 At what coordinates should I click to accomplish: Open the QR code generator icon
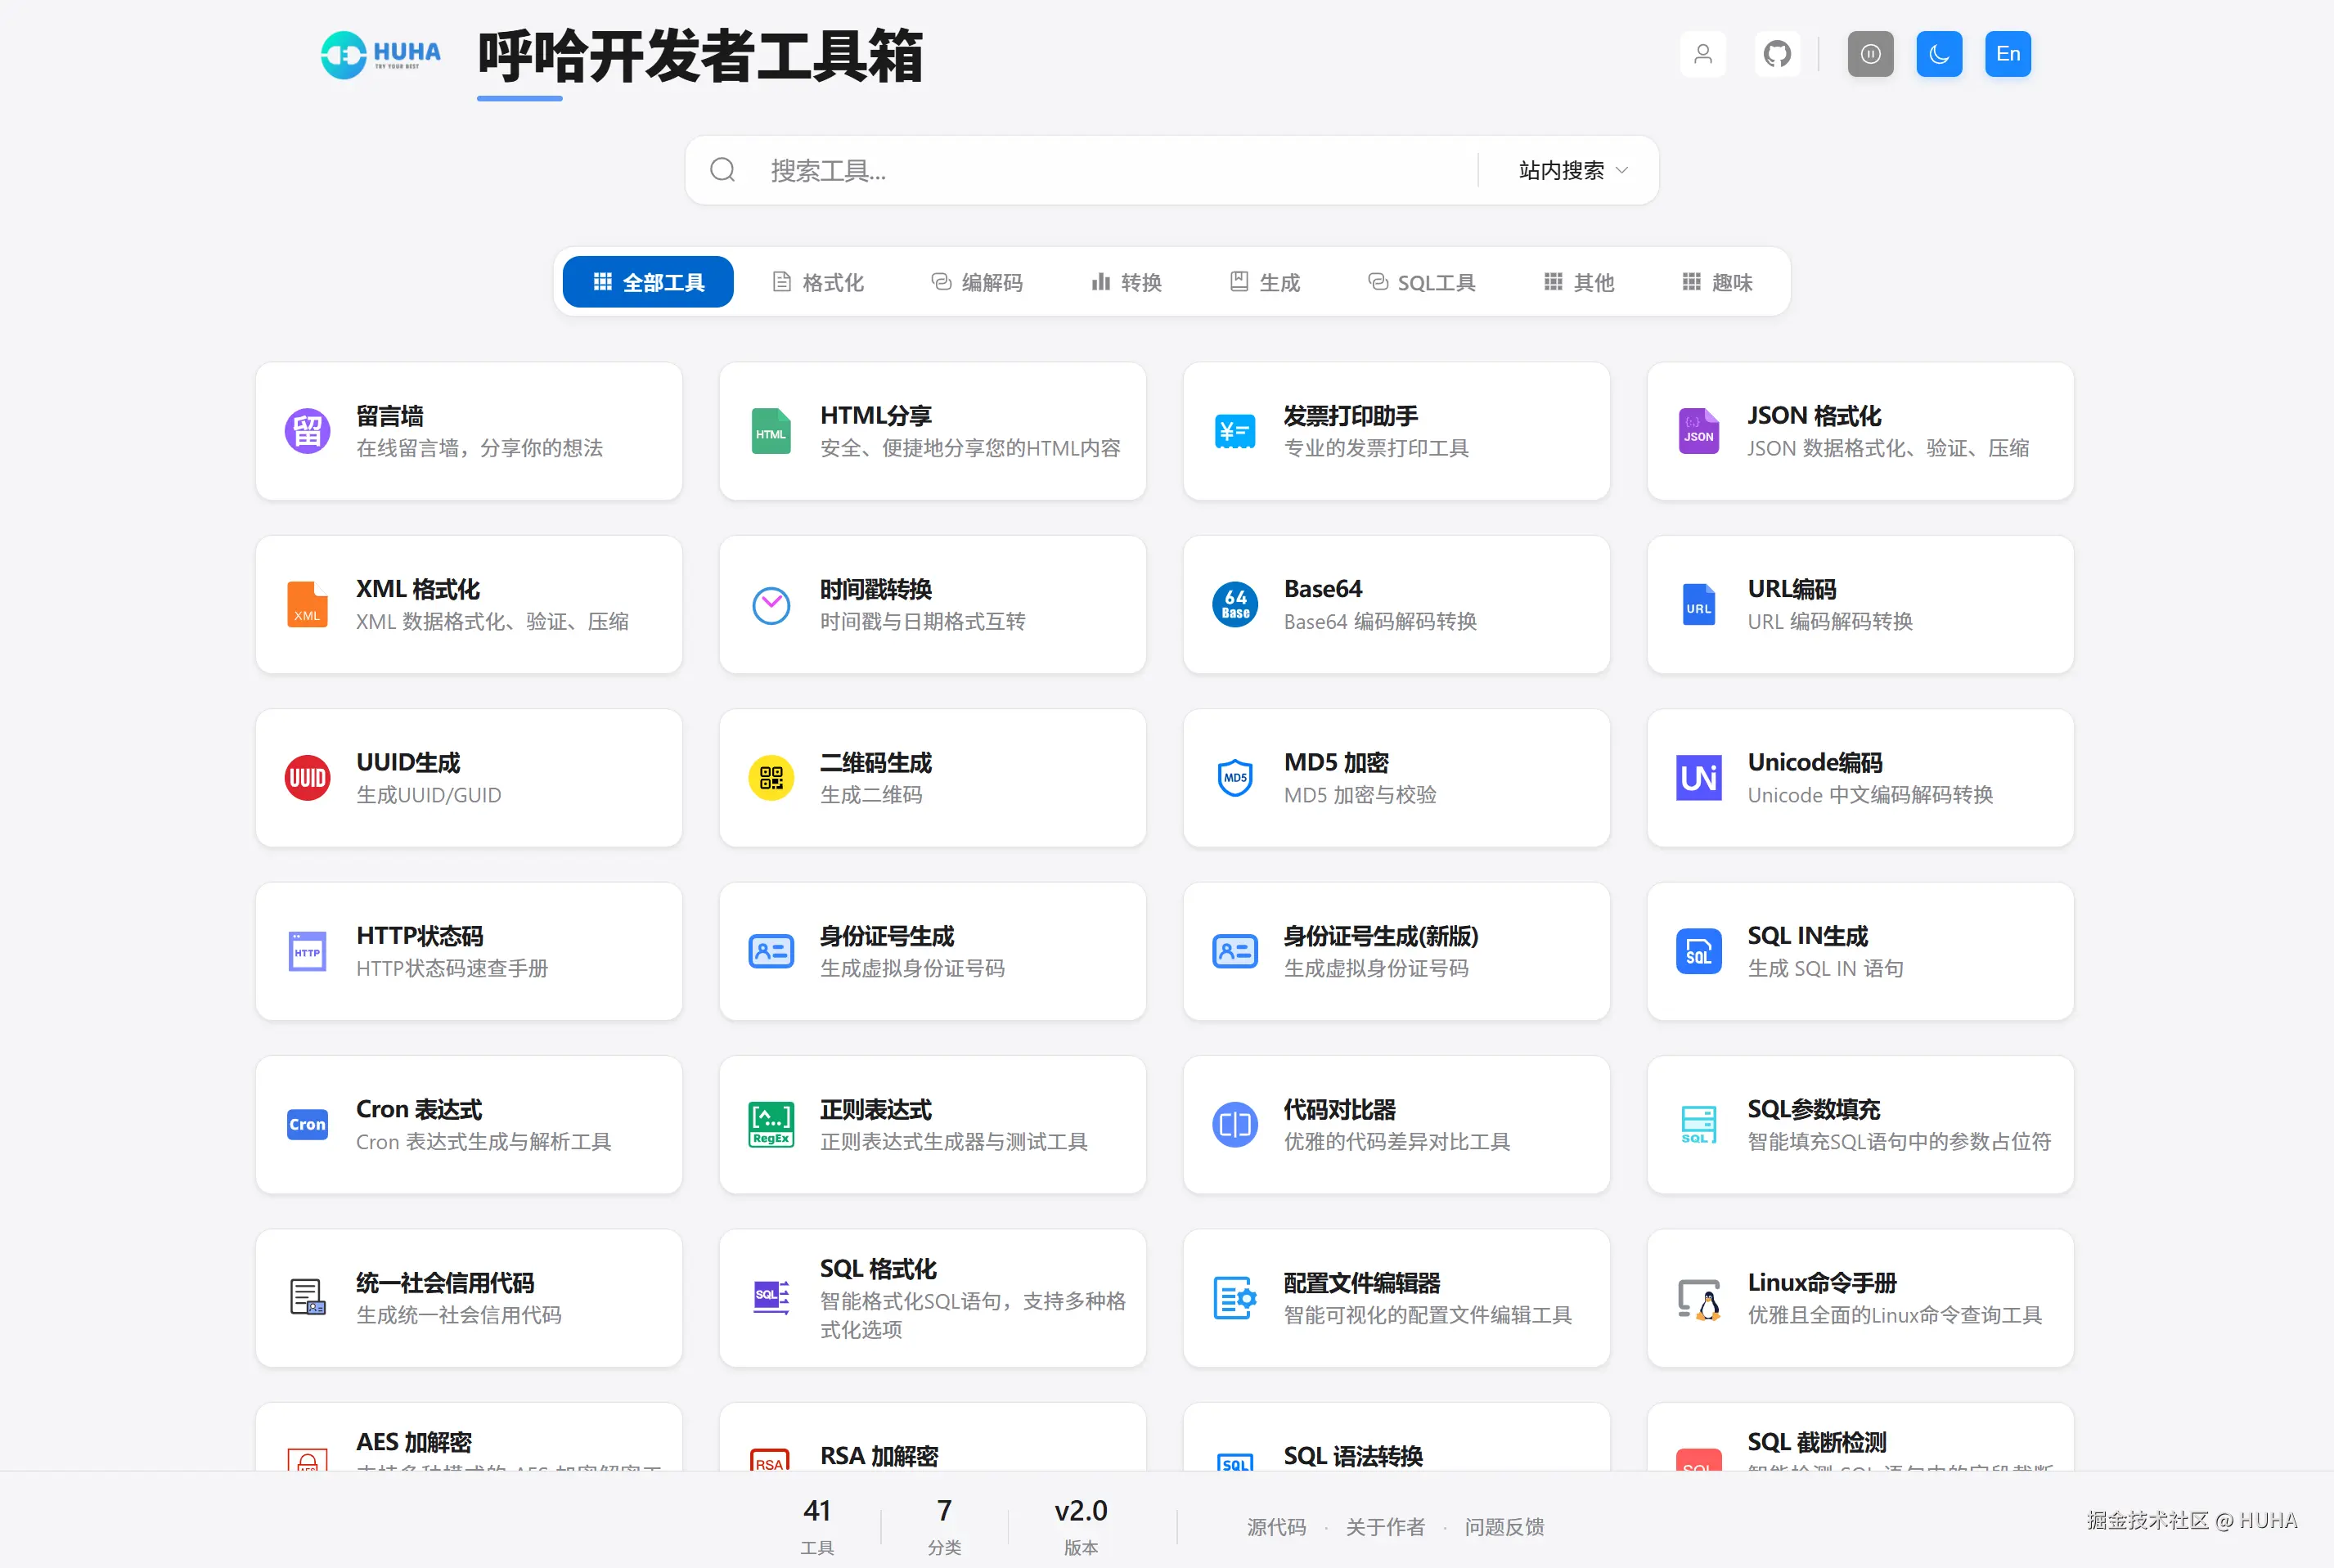tap(771, 778)
